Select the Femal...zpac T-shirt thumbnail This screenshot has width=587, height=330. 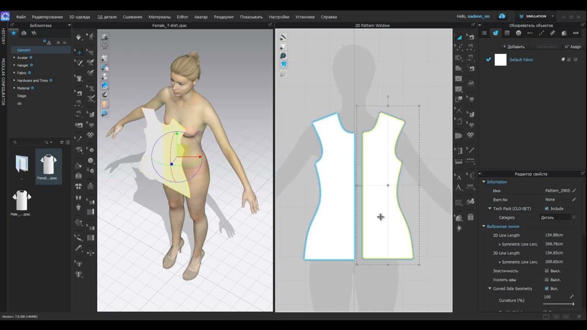click(x=48, y=167)
